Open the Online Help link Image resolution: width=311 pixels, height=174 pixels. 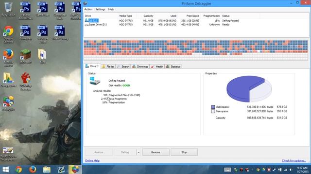pos(92,160)
